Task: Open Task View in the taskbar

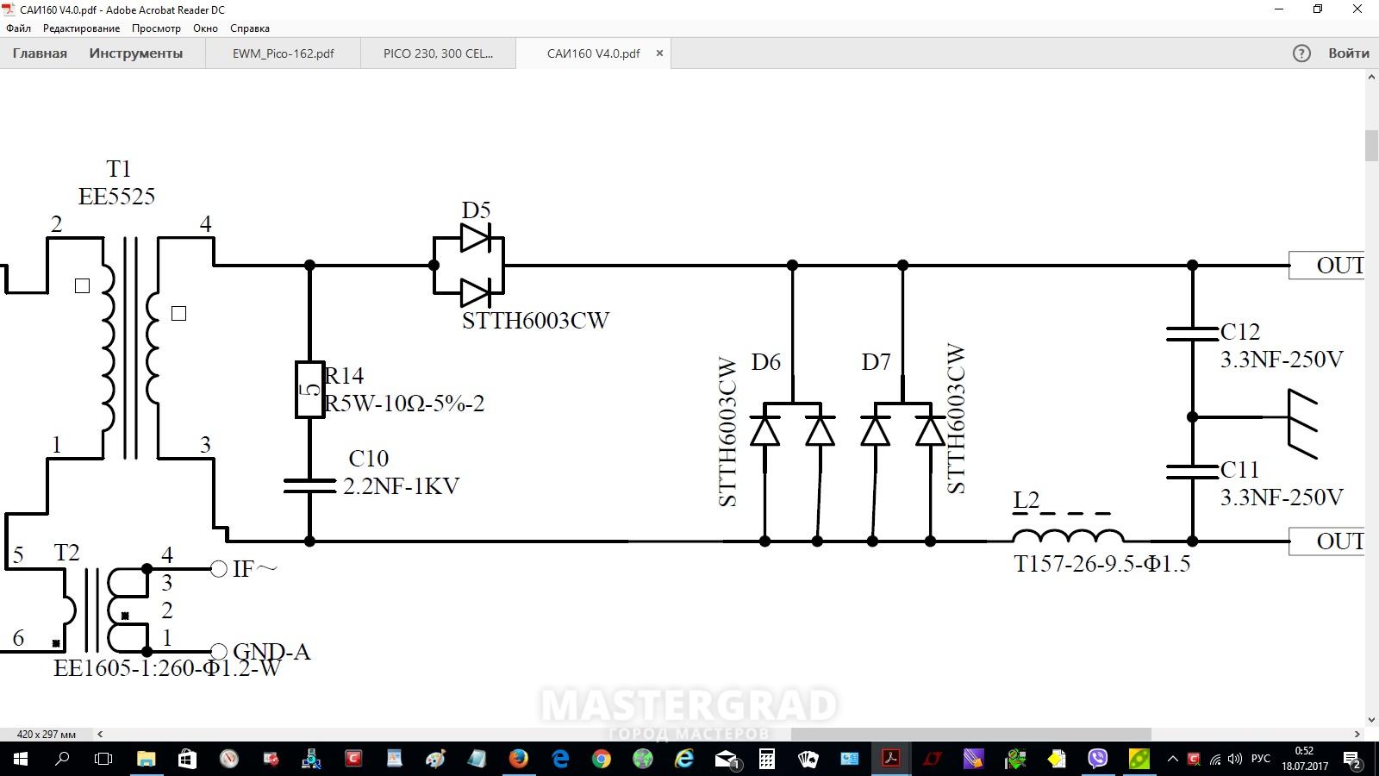Action: [x=103, y=759]
